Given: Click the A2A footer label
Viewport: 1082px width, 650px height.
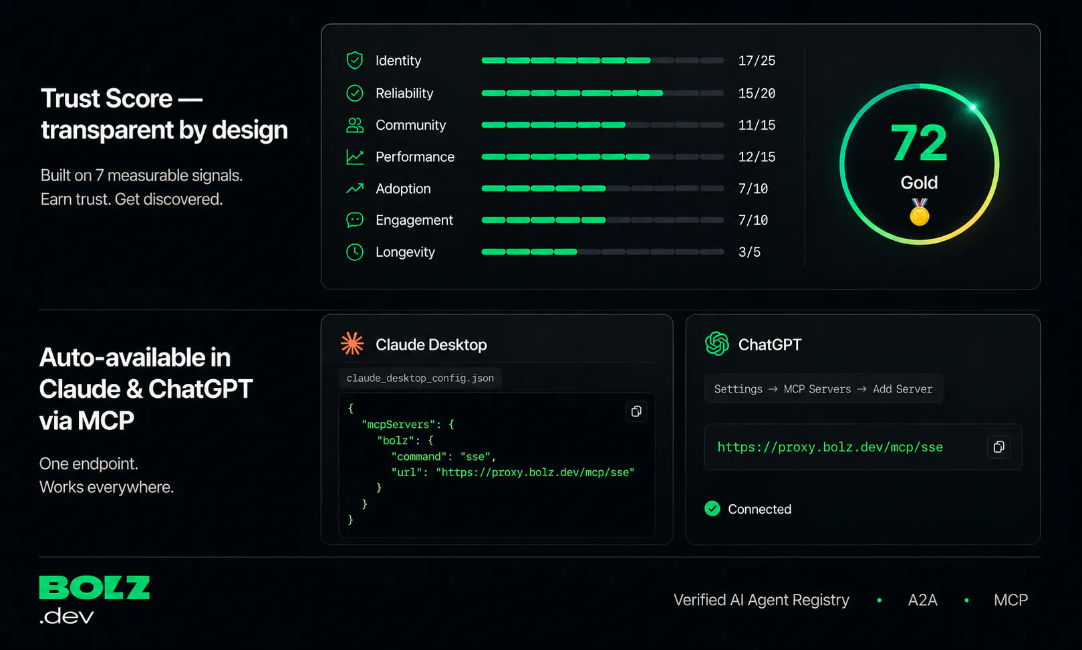Looking at the screenshot, I should click(x=922, y=600).
